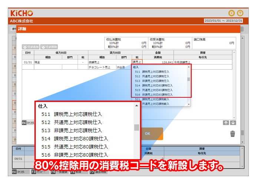Viewport: 257px width, 191px height.
Task: Select 共通売上対応課税輸入 entry below 521
Action: (x=155, y=104)
